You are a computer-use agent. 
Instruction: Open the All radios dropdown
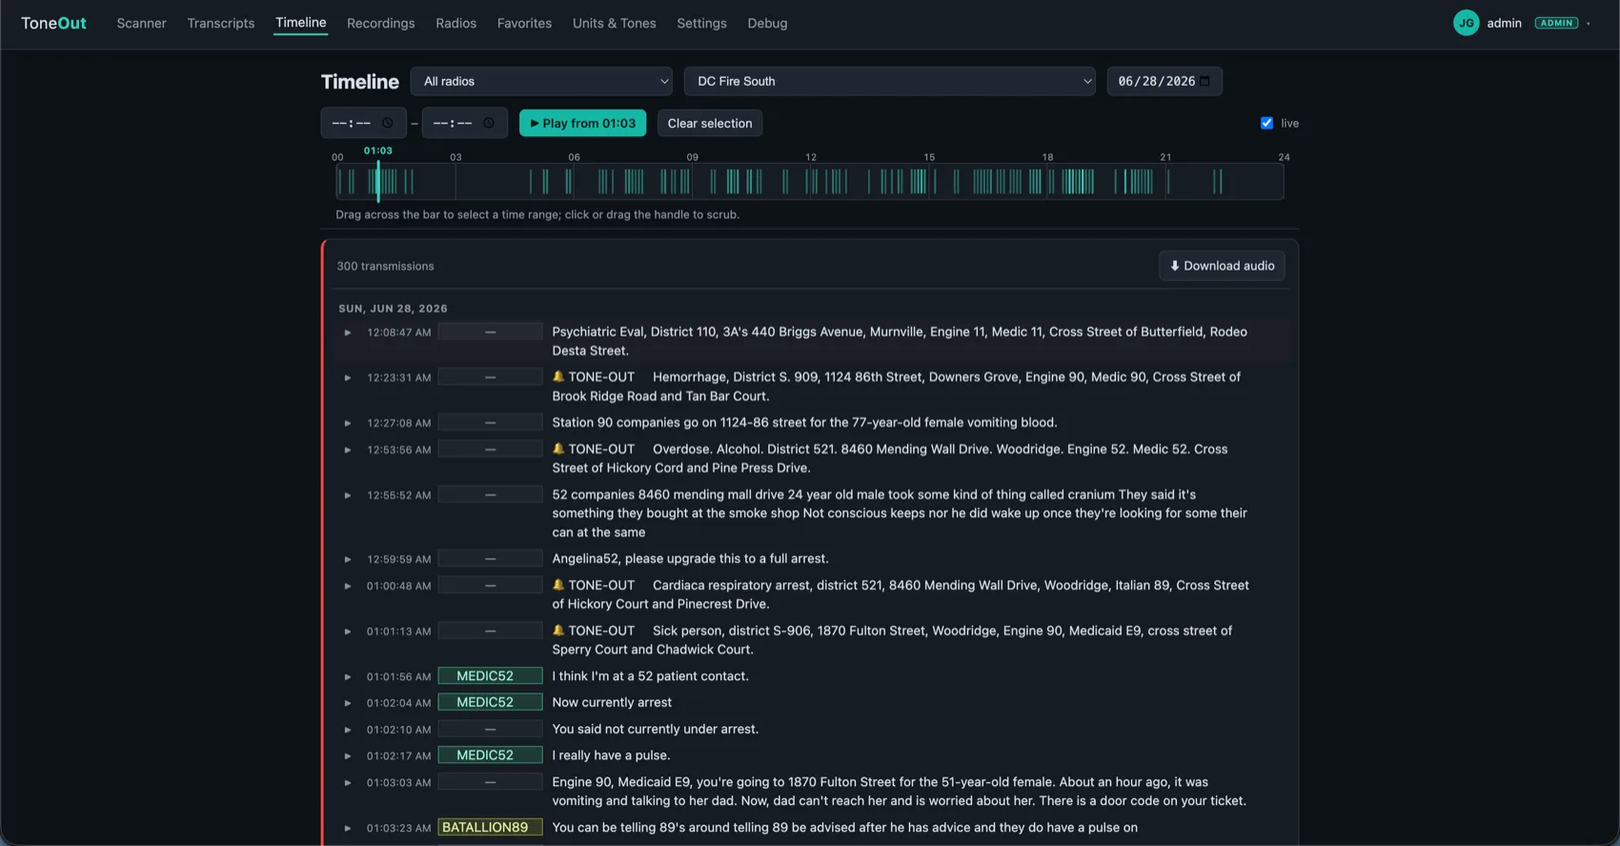[541, 81]
